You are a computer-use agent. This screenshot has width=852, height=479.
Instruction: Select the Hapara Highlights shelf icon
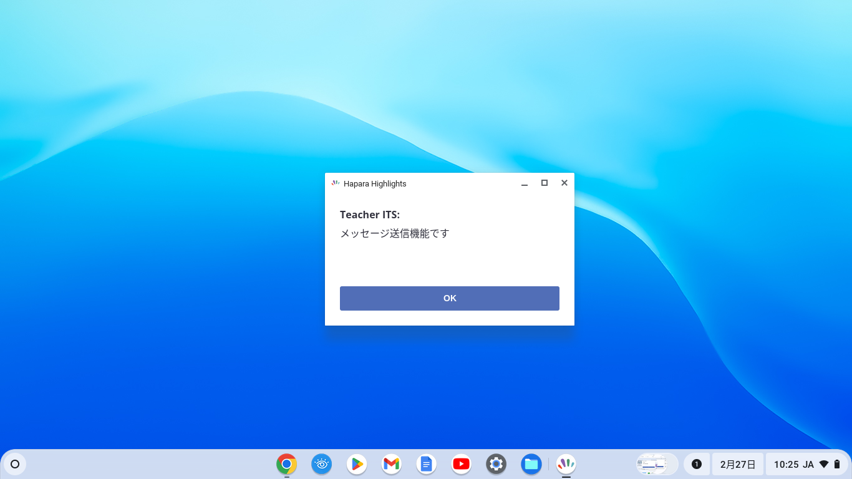566,464
